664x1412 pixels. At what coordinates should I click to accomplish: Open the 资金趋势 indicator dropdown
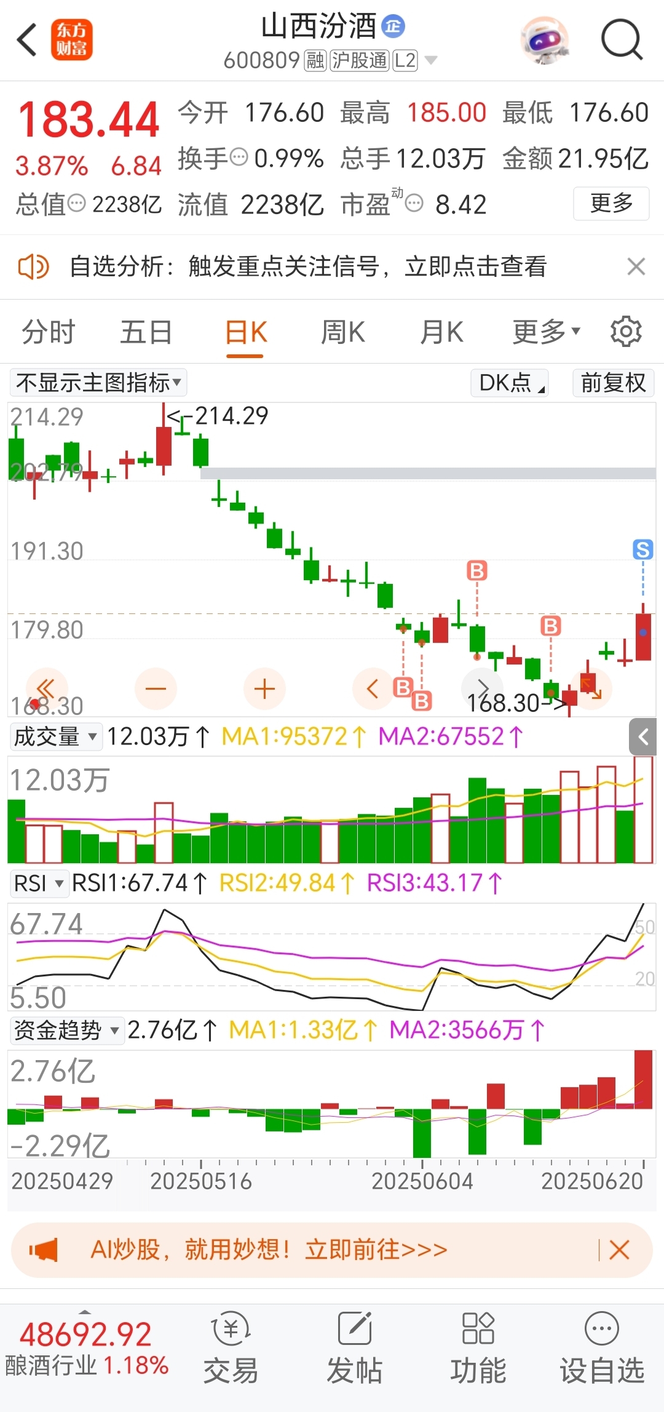(x=66, y=1030)
